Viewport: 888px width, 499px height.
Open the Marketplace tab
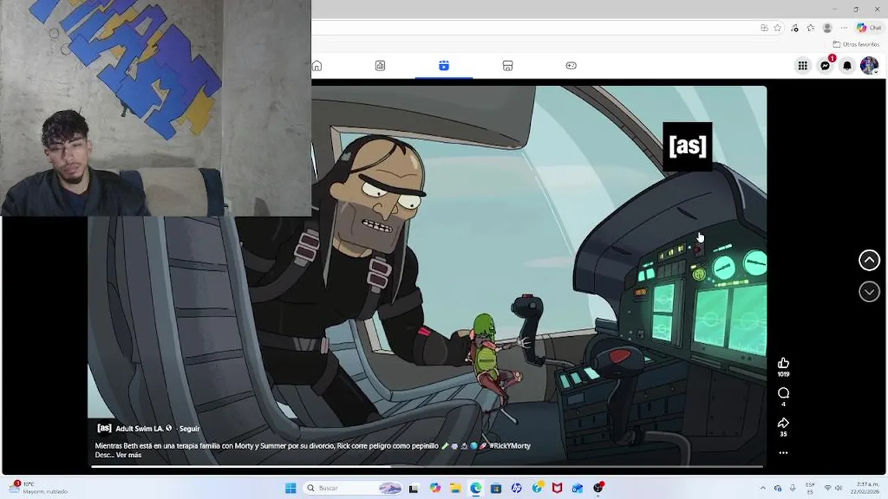coord(508,66)
